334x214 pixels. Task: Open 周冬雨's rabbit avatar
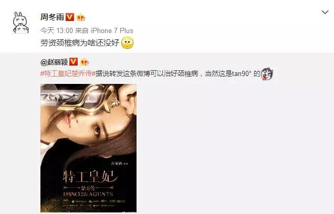coord(21,23)
